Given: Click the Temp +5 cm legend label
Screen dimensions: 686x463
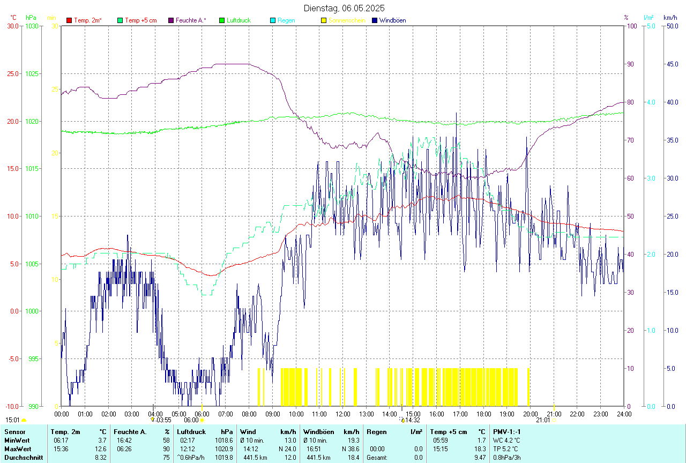Looking at the screenshot, I should click(141, 20).
